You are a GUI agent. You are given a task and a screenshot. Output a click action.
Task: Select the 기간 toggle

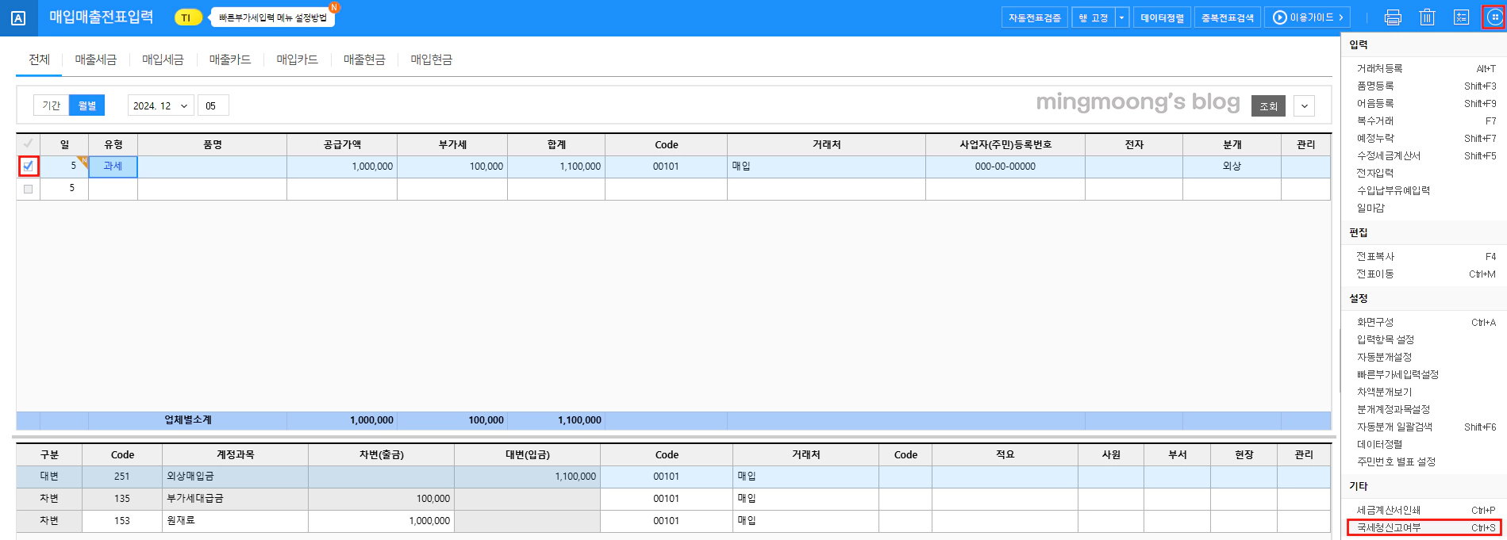[x=52, y=105]
